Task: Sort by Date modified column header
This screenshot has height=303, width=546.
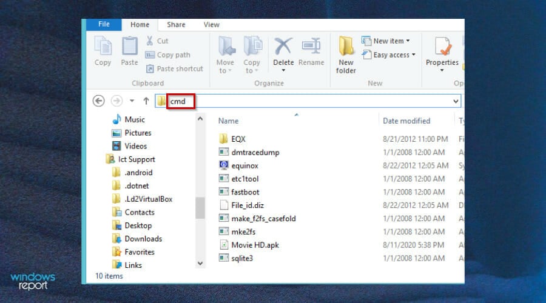Action: (406, 121)
